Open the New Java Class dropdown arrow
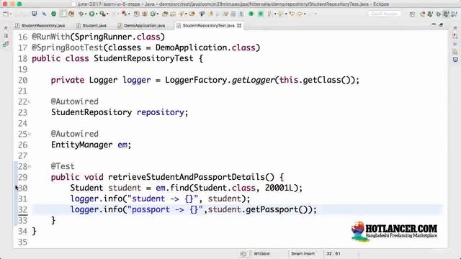461x259 pixels. coord(157,14)
